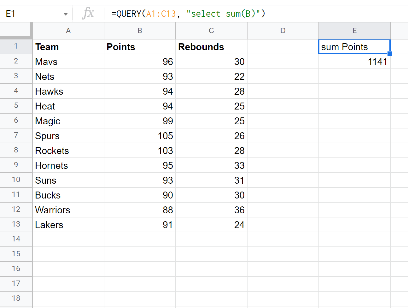Select the column C header
This screenshot has height=308, width=408.
[x=211, y=31]
